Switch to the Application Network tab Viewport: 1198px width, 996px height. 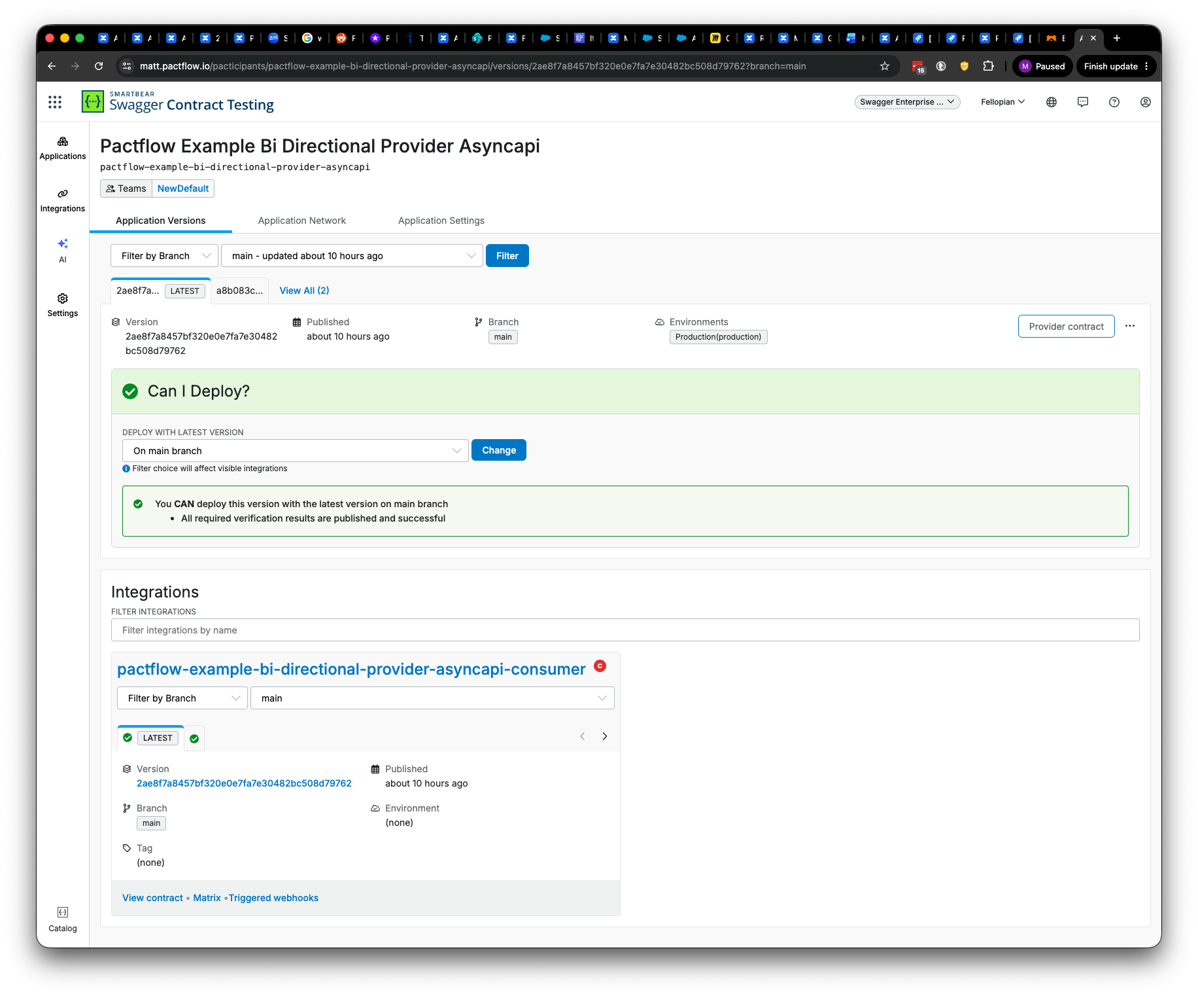pyautogui.click(x=302, y=221)
